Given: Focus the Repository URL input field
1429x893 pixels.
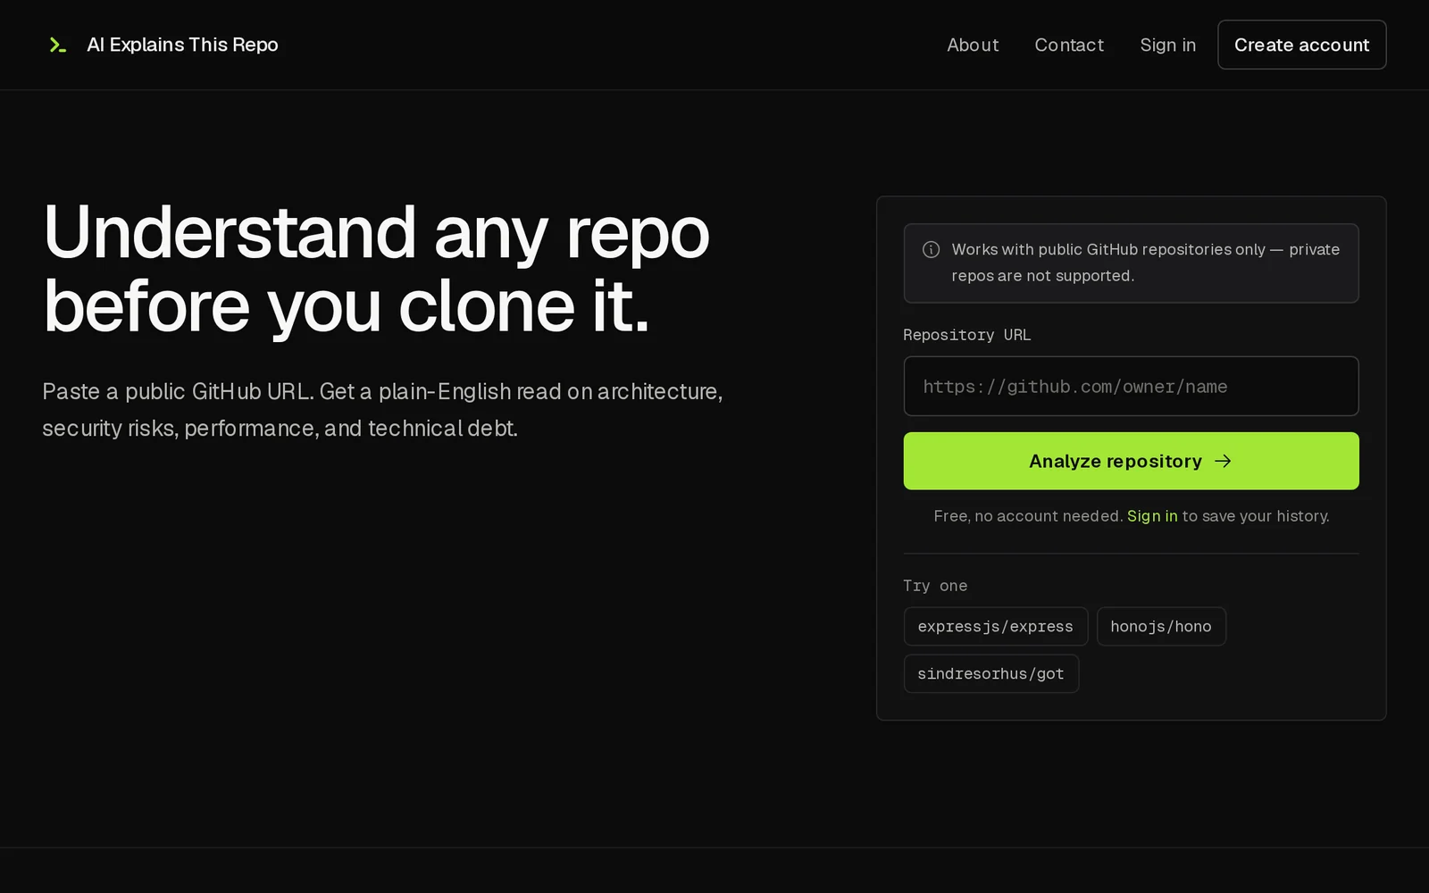Looking at the screenshot, I should click(x=1131, y=386).
